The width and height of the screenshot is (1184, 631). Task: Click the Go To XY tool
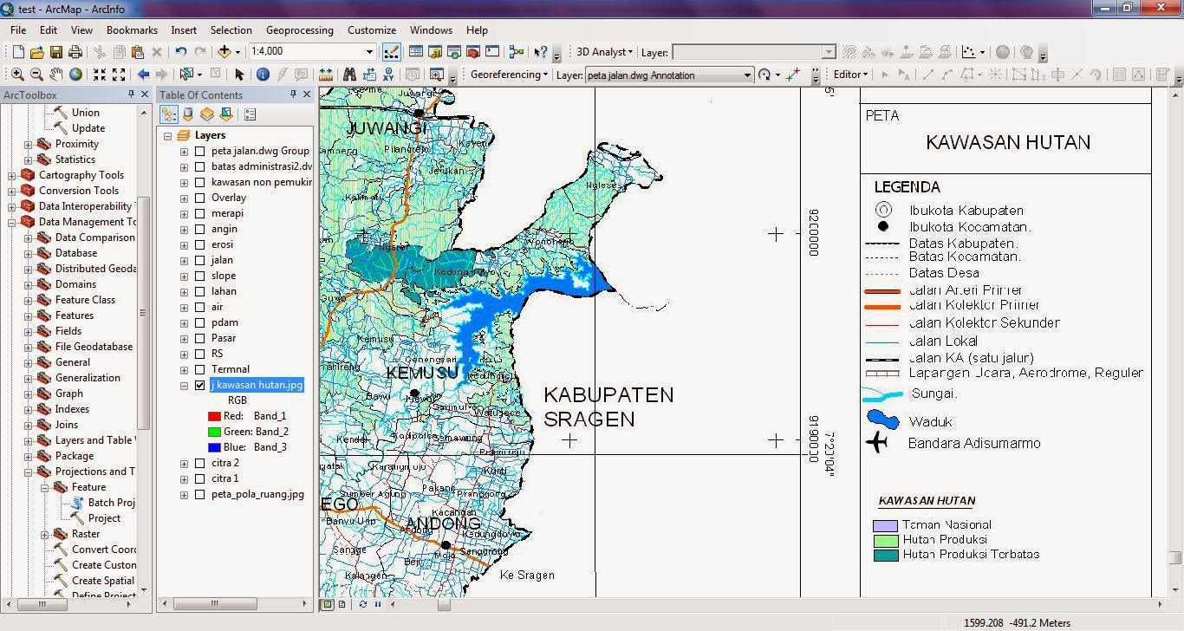389,73
